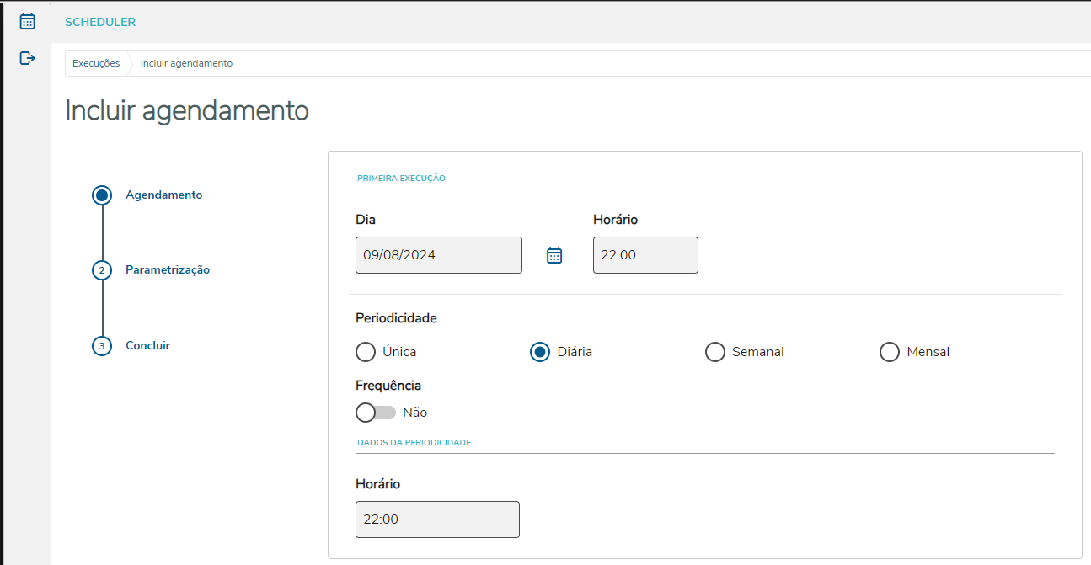Select the Única periodicity option
This screenshot has width=1091, height=565.
[366, 352]
